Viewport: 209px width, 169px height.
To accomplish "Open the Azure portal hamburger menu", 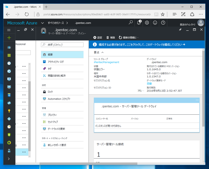I will (9, 30).
